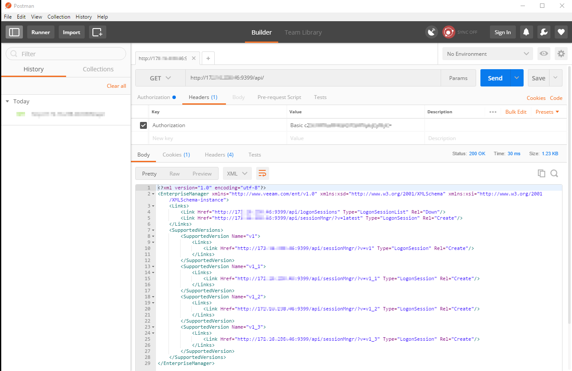Add a new request tab
Image resolution: width=572 pixels, height=371 pixels.
(208, 58)
